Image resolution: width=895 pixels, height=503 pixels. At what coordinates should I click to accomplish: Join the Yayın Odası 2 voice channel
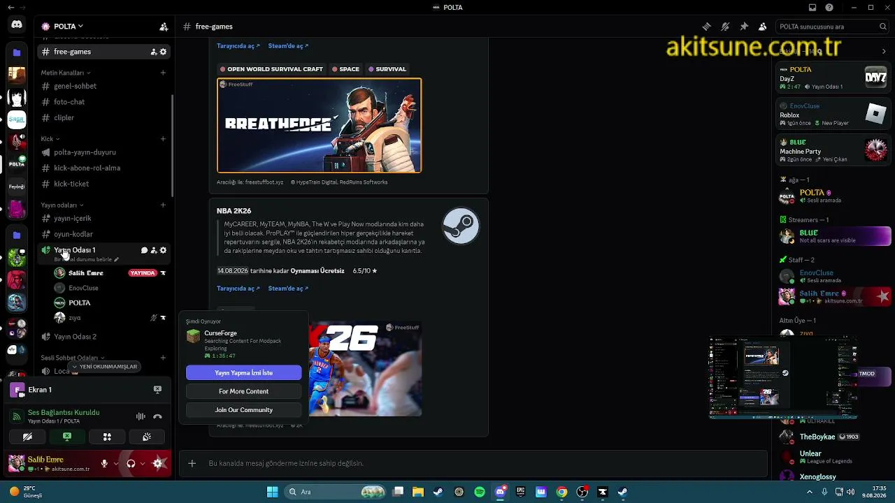(105, 337)
